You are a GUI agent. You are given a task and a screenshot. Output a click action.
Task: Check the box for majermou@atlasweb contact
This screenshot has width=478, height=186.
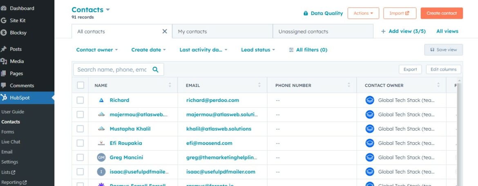(80, 115)
